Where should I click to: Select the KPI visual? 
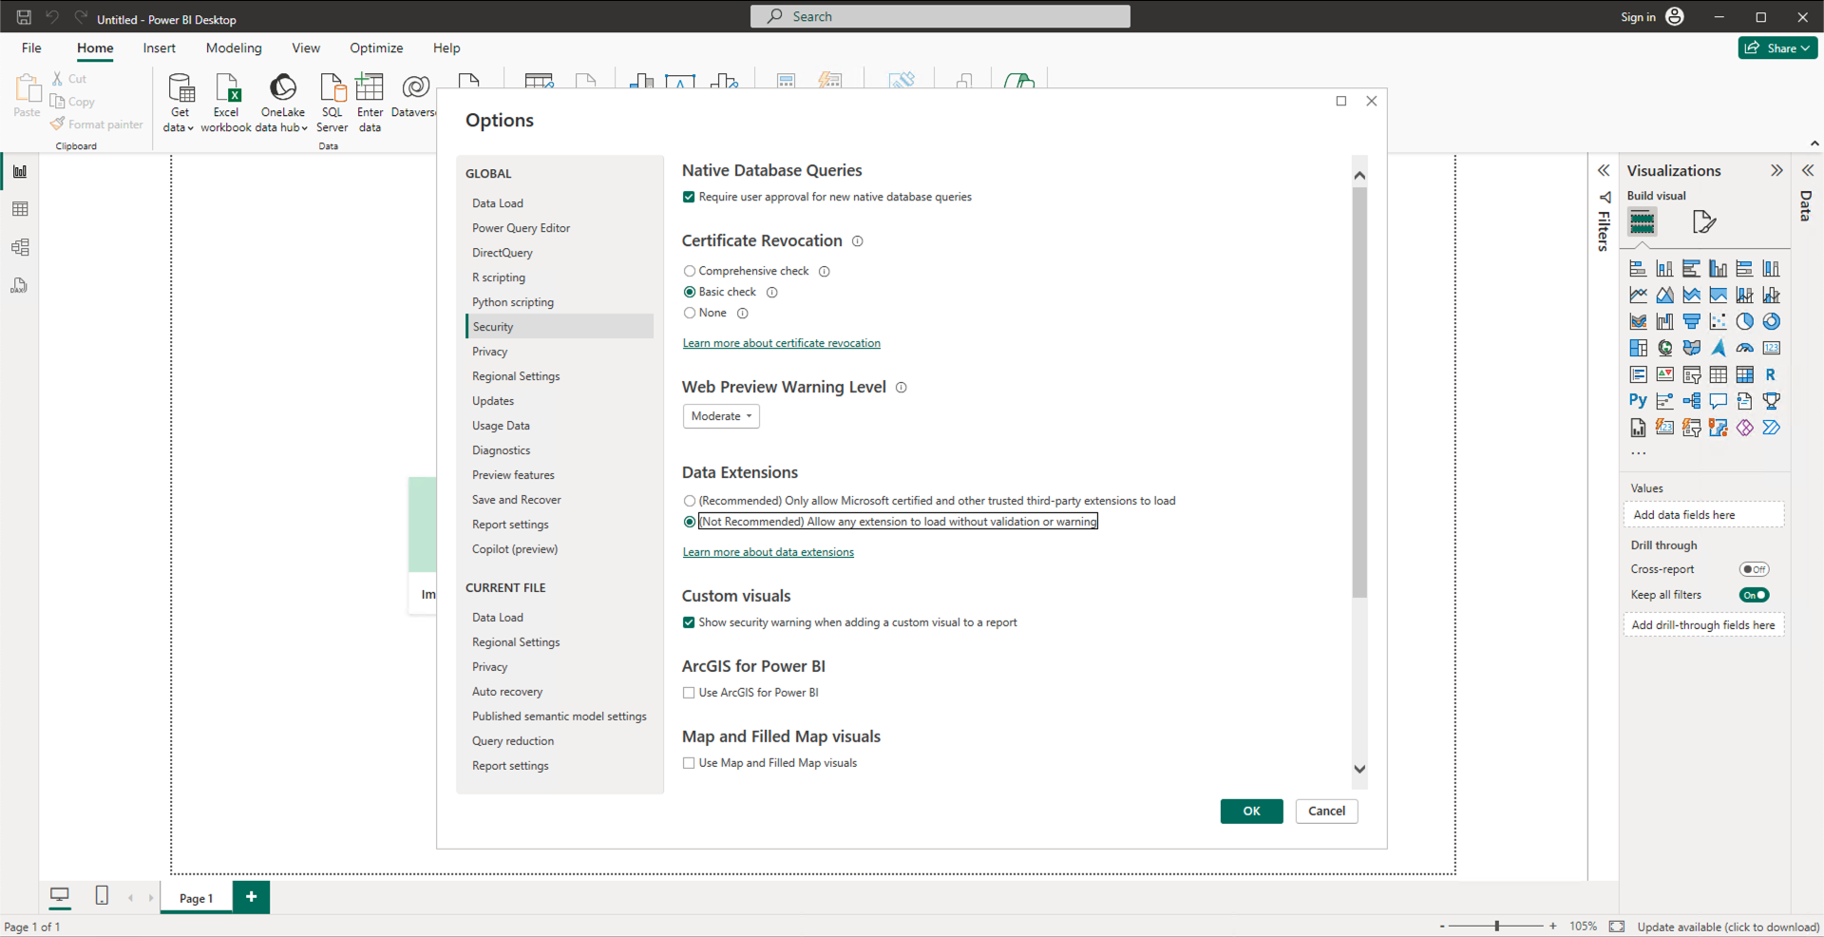tap(1664, 375)
